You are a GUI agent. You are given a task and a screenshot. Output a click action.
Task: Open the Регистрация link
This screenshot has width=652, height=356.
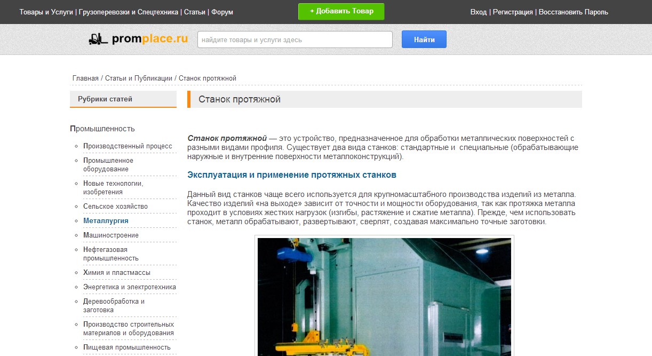coord(513,12)
